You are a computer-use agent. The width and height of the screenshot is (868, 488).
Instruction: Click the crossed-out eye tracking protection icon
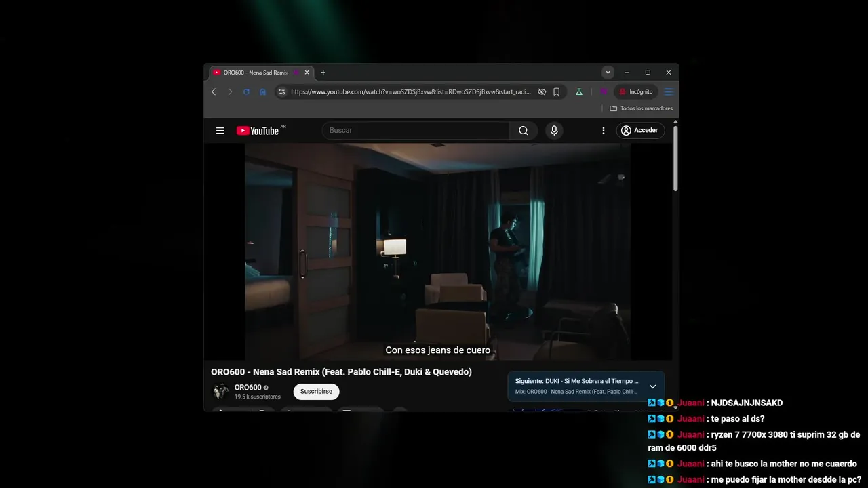tap(542, 91)
